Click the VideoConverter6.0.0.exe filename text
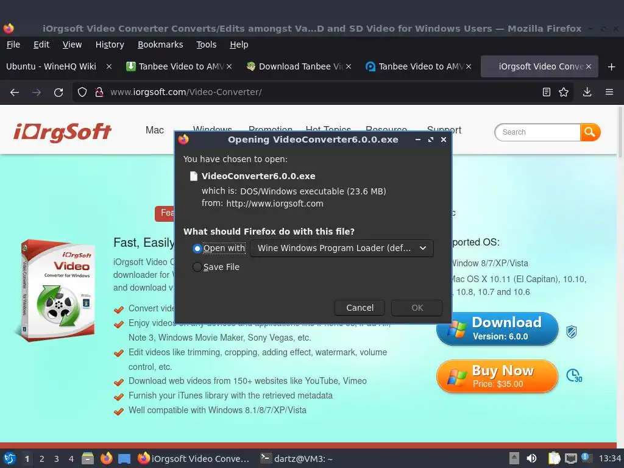This screenshot has height=468, width=624. (258, 176)
